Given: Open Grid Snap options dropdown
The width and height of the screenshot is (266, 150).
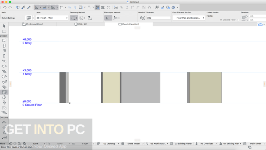Looking at the screenshot, I should tap(65, 7).
